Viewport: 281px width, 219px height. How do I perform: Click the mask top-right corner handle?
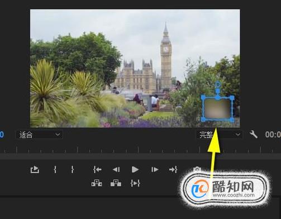[x=232, y=98]
